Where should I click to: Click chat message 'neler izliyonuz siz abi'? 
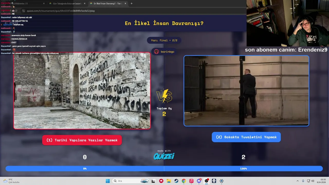(x=22, y=17)
